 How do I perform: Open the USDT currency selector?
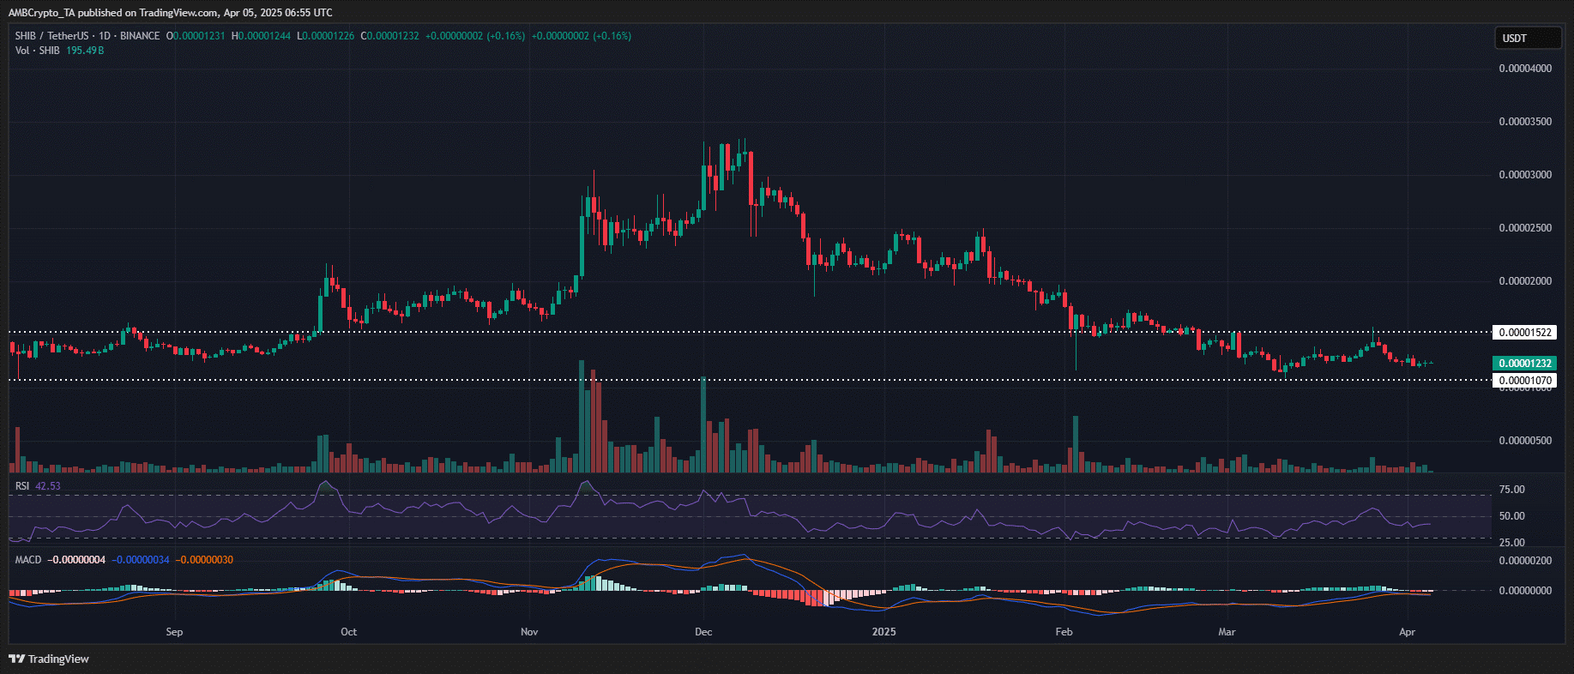(1529, 38)
